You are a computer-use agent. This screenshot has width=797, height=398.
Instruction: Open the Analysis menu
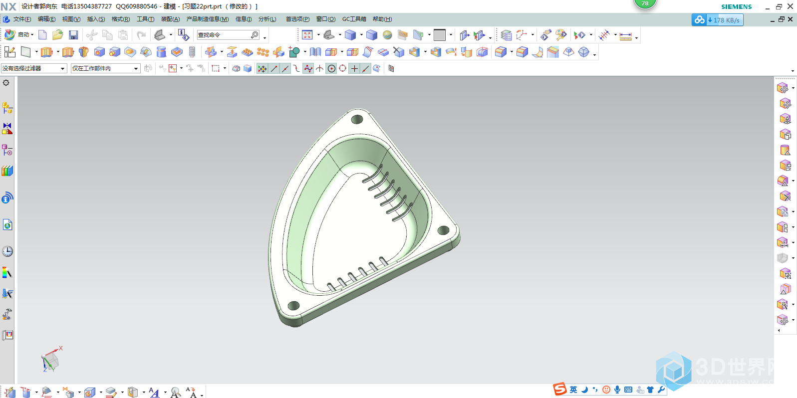point(267,19)
